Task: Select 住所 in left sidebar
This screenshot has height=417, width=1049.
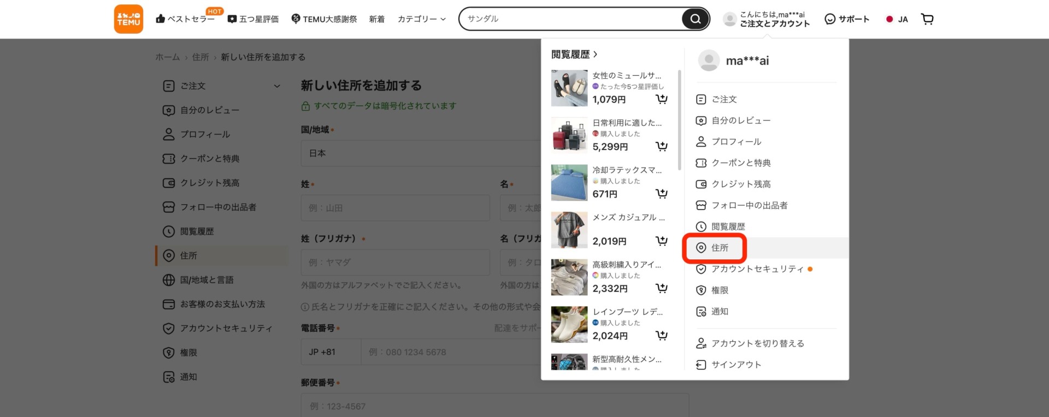Action: (222, 255)
